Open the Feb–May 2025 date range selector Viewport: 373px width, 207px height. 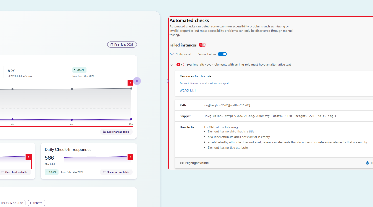[122, 44]
